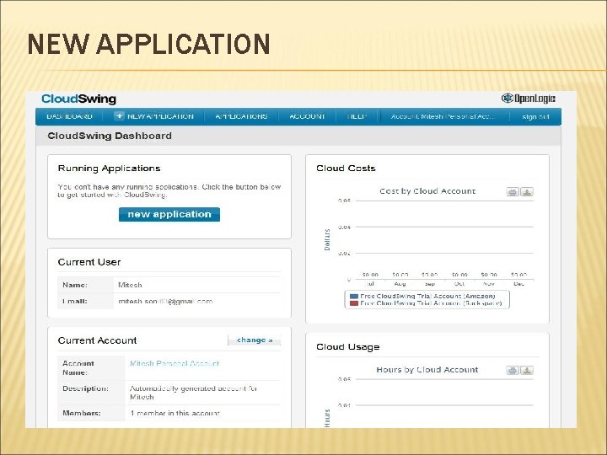Click the blue Amazon trial account legend swatch
The image size is (607, 455).
point(354,297)
